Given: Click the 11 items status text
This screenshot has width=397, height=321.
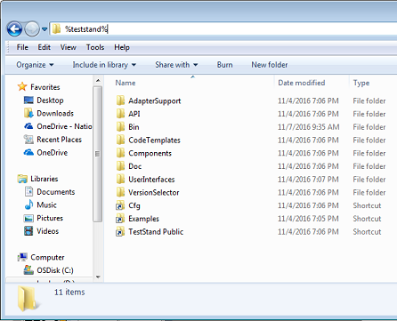Looking at the screenshot, I should coord(69,292).
